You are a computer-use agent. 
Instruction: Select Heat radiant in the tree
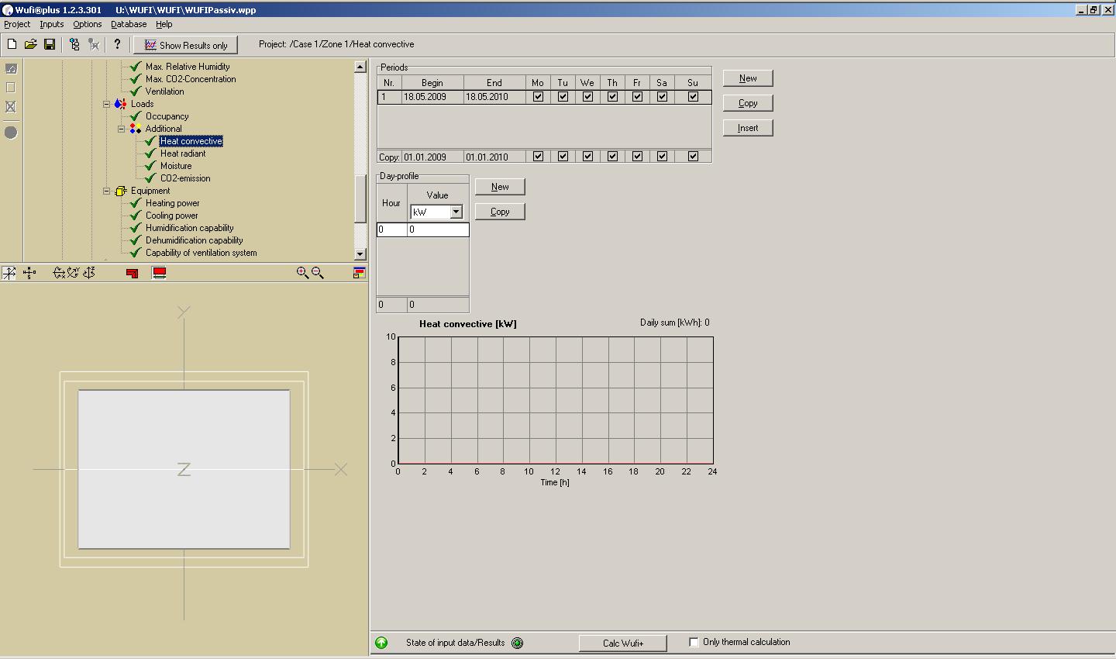coord(183,154)
